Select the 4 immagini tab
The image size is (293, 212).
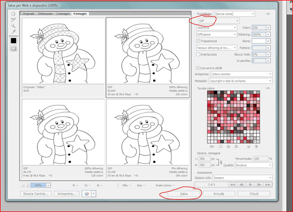80,14
